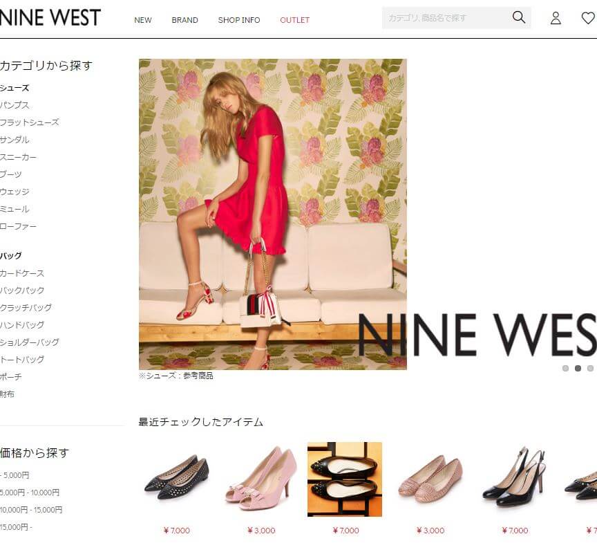Go to the OUTLET section
The width and height of the screenshot is (597, 552).
[x=294, y=20]
